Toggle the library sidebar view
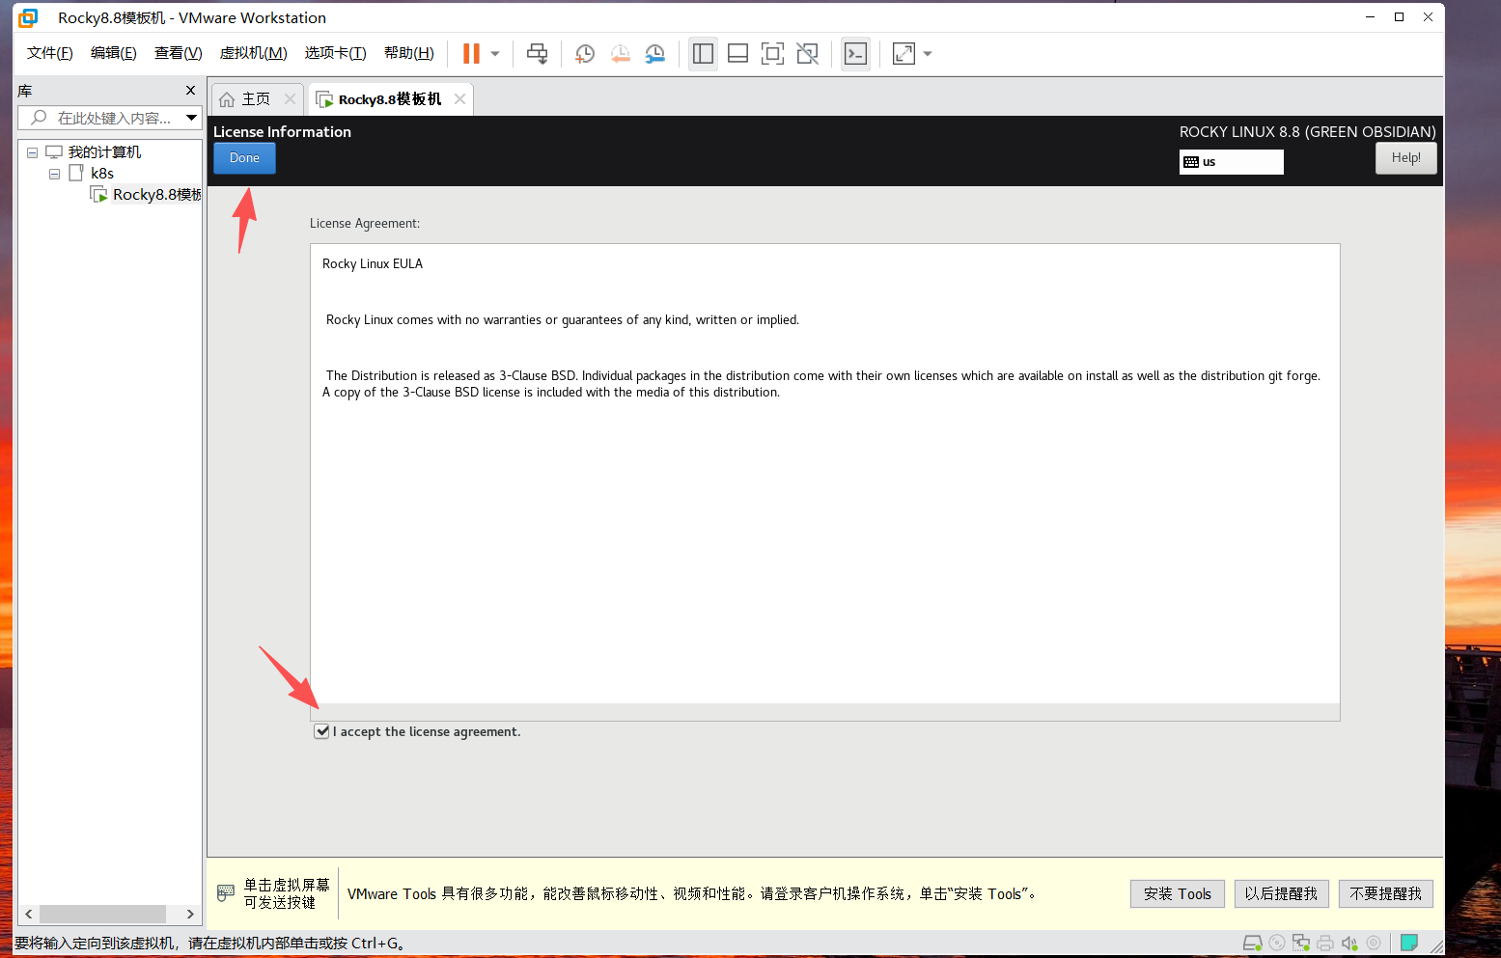This screenshot has height=958, width=1501. [703, 54]
